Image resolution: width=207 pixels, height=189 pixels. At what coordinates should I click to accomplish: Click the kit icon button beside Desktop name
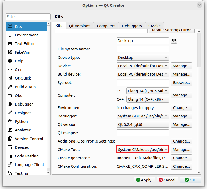[x=174, y=40]
